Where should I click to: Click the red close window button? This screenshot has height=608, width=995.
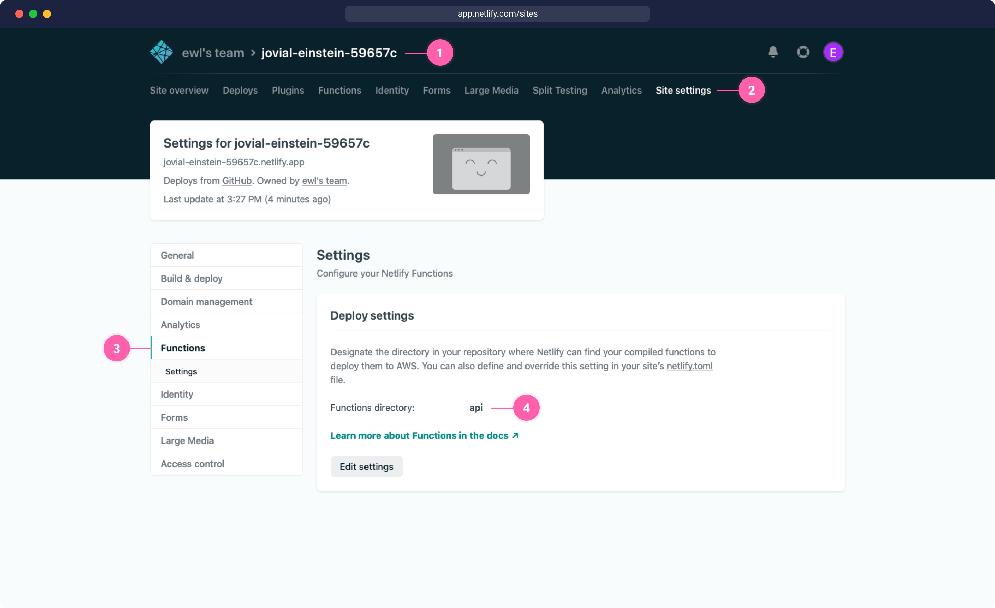[19, 14]
